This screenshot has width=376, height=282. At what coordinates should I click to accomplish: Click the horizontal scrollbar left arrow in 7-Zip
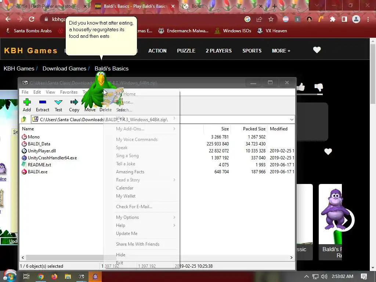click(x=23, y=257)
